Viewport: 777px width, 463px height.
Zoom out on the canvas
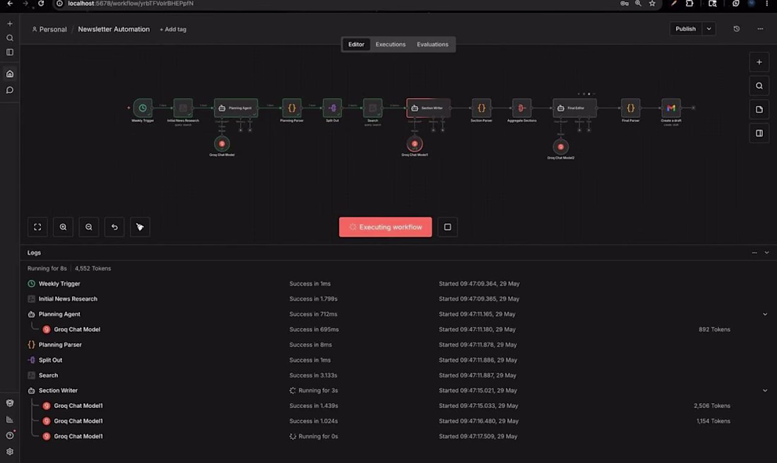point(89,227)
